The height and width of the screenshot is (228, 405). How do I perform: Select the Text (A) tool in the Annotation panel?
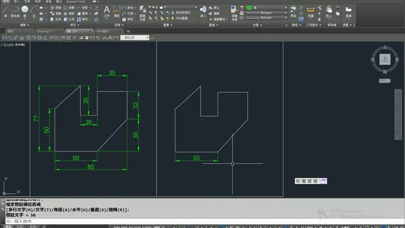tap(107, 11)
